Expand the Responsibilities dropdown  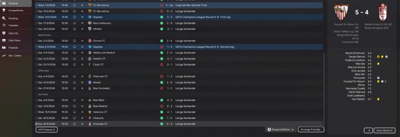tap(281, 130)
